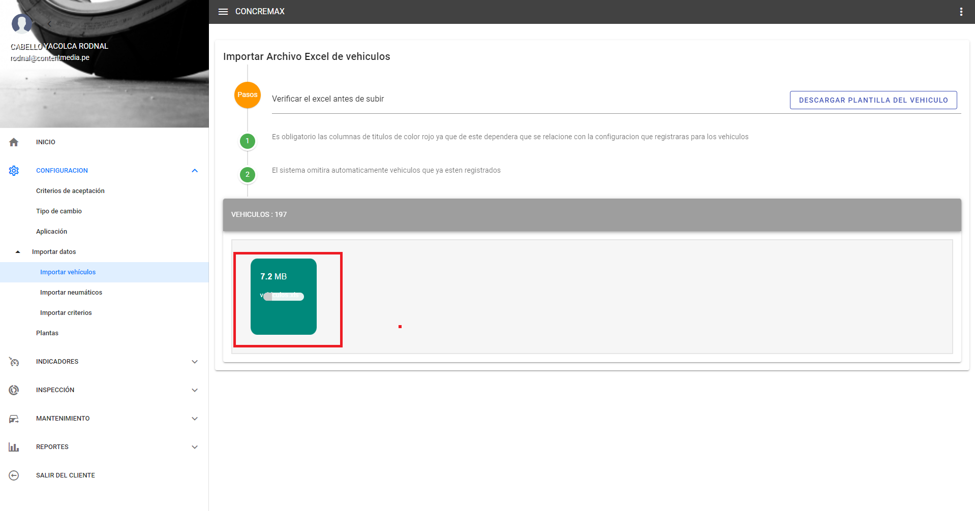The height and width of the screenshot is (511, 975).
Task: Click the INSPECCIÓN tire icon
Action: [x=14, y=390]
